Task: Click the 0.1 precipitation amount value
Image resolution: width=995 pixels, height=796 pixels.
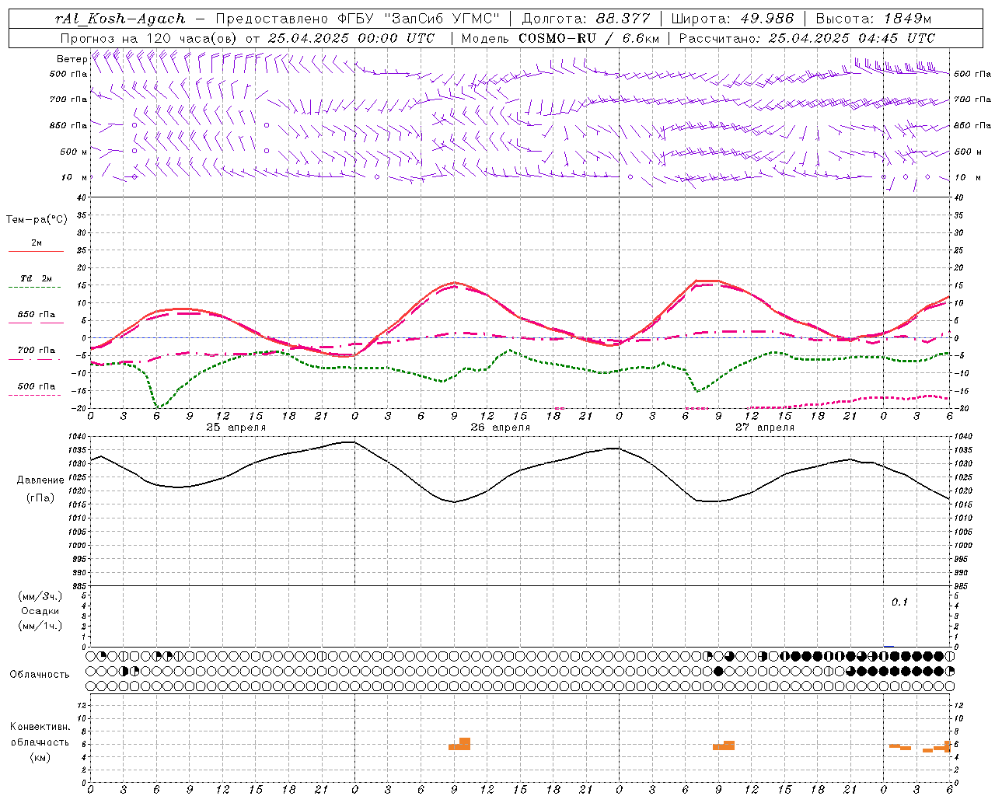Action: [x=899, y=602]
